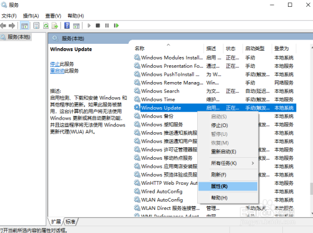Image resolution: width=313 pixels, height=233 pixels.
Task: Select the WLAN Direct 服务连接管理 row
Action: point(215,208)
